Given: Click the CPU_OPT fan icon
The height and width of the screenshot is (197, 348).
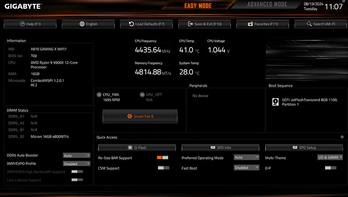Looking at the screenshot, I should click(142, 95).
